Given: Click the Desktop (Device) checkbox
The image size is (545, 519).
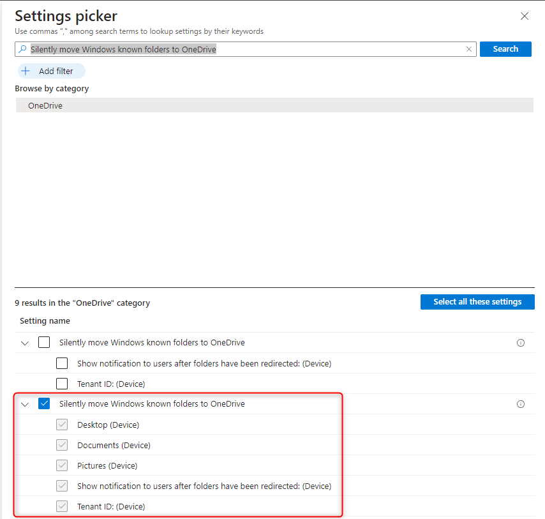Looking at the screenshot, I should tap(62, 424).
